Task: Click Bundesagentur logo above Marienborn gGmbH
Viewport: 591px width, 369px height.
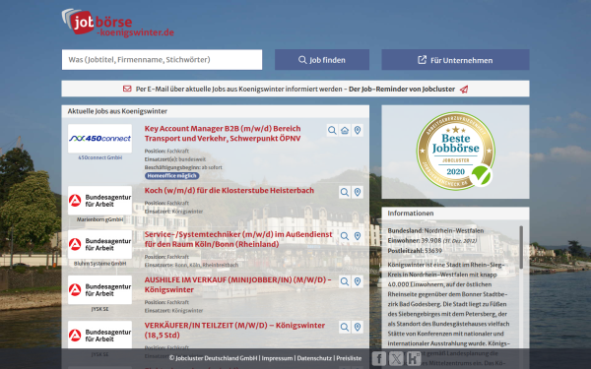Action: tap(99, 201)
